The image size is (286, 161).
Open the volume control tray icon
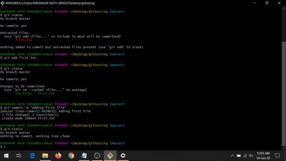(x=251, y=156)
